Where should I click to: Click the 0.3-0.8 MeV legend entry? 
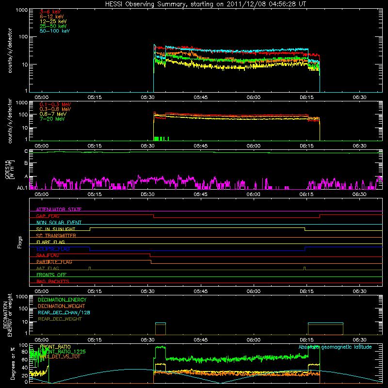coord(55,109)
